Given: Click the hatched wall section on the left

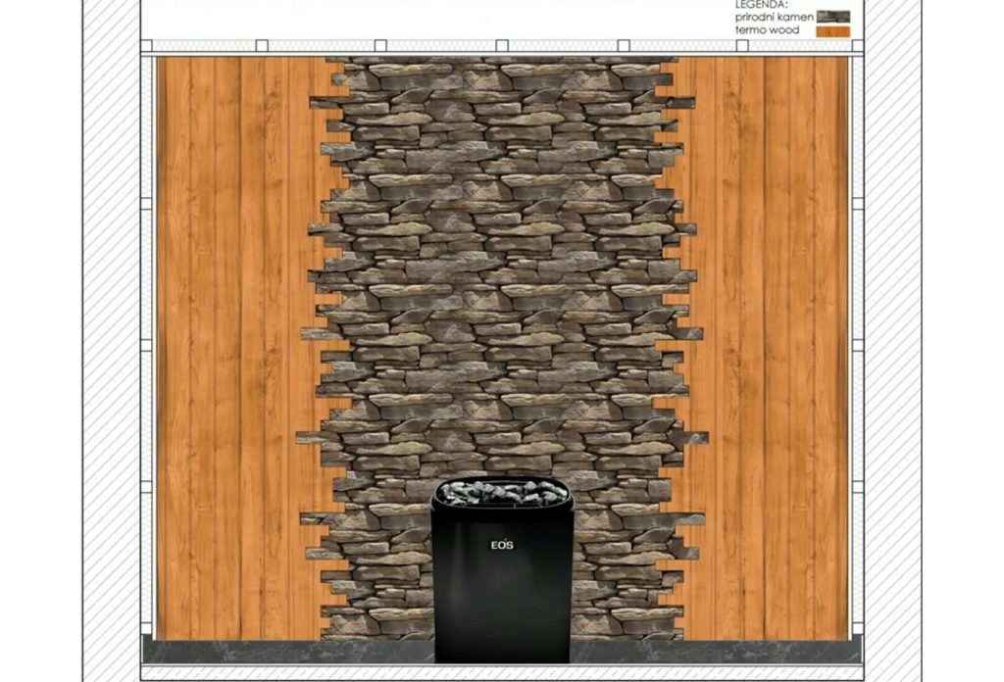Looking at the screenshot, I should (111, 341).
